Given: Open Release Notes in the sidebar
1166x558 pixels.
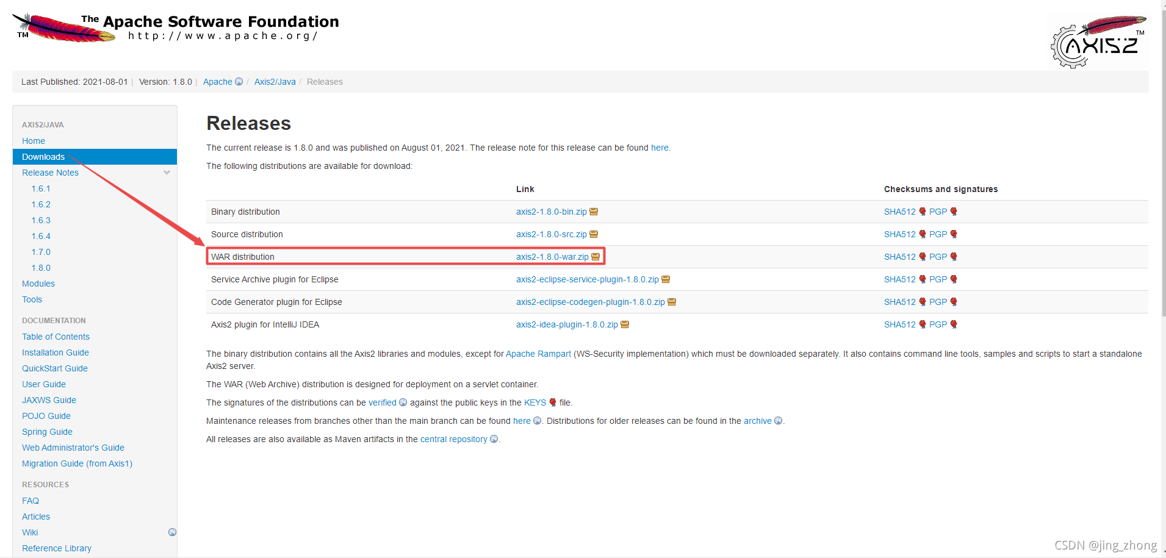Looking at the screenshot, I should (x=50, y=173).
